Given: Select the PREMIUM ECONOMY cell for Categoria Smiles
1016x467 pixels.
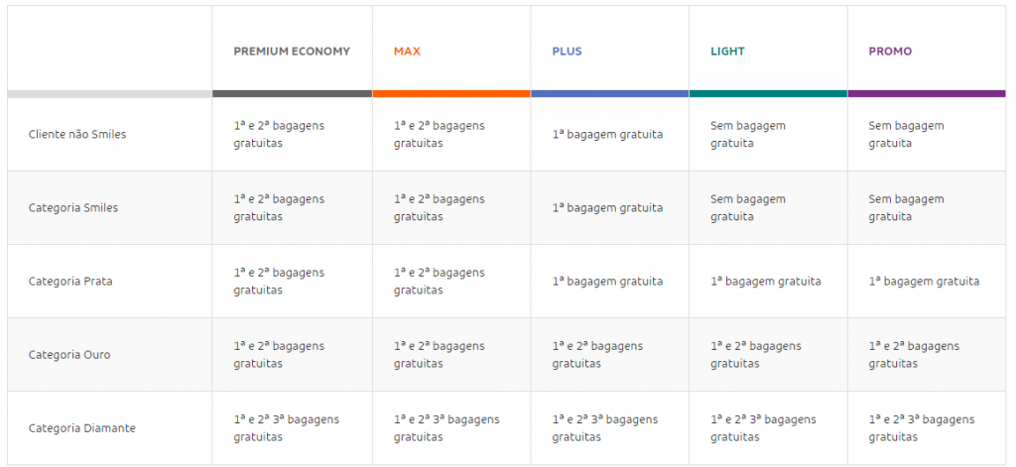Looking at the screenshot, I should pyautogui.click(x=279, y=208).
